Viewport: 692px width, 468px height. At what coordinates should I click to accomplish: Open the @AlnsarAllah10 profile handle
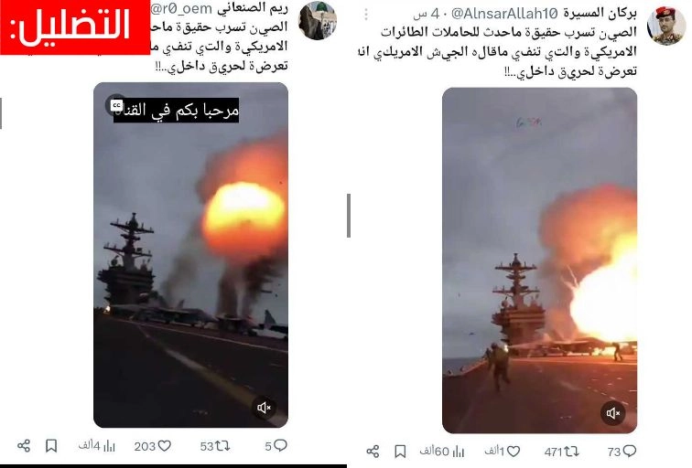pyautogui.click(x=504, y=13)
